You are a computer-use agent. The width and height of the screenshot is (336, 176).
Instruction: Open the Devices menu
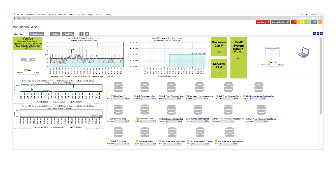point(30,14)
